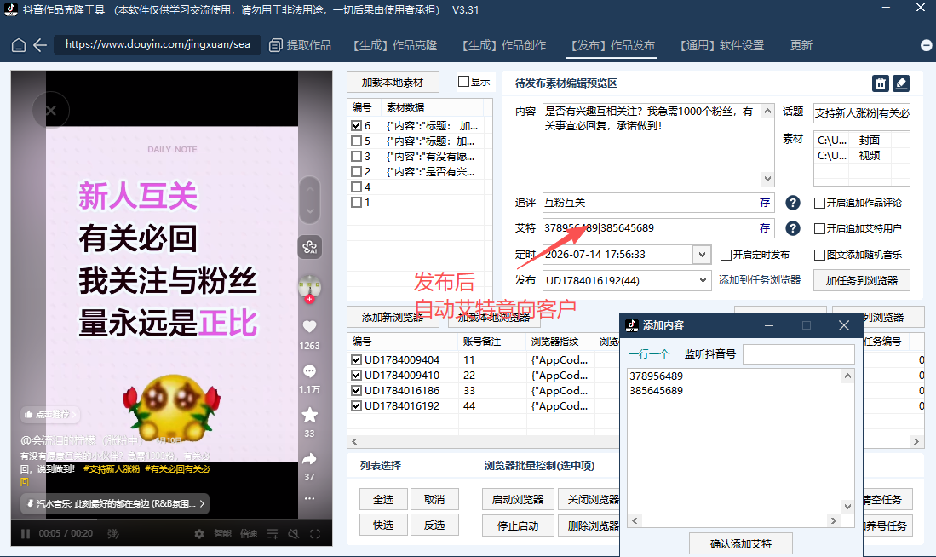This screenshot has width=936, height=557.
Task: Delete material with the trash icon
Action: (881, 83)
